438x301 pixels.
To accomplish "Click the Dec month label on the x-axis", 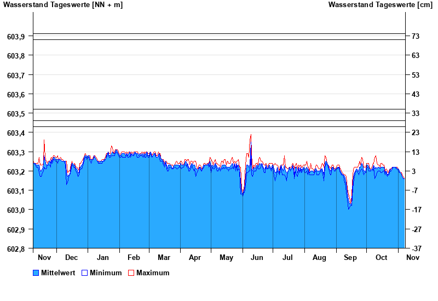I will coord(71,257).
